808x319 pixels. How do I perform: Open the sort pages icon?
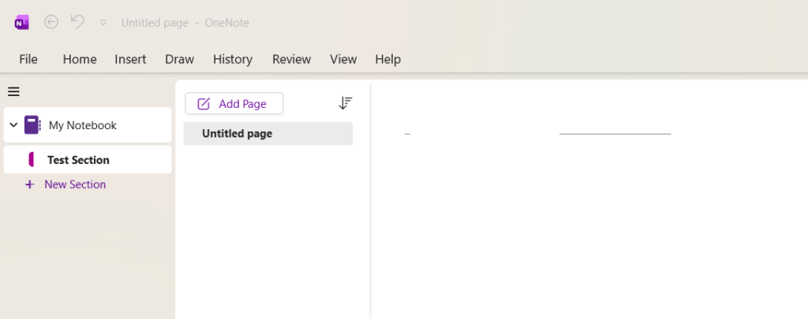[x=345, y=103]
